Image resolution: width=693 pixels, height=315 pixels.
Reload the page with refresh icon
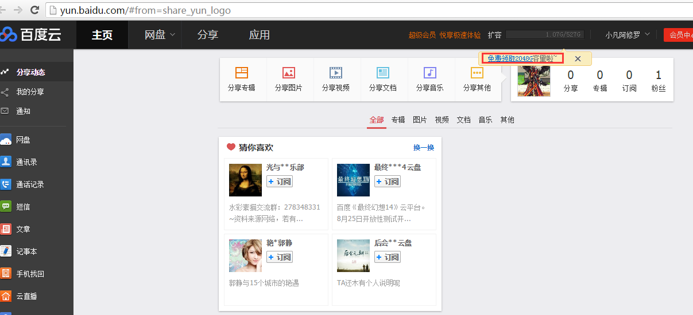pyautogui.click(x=34, y=10)
